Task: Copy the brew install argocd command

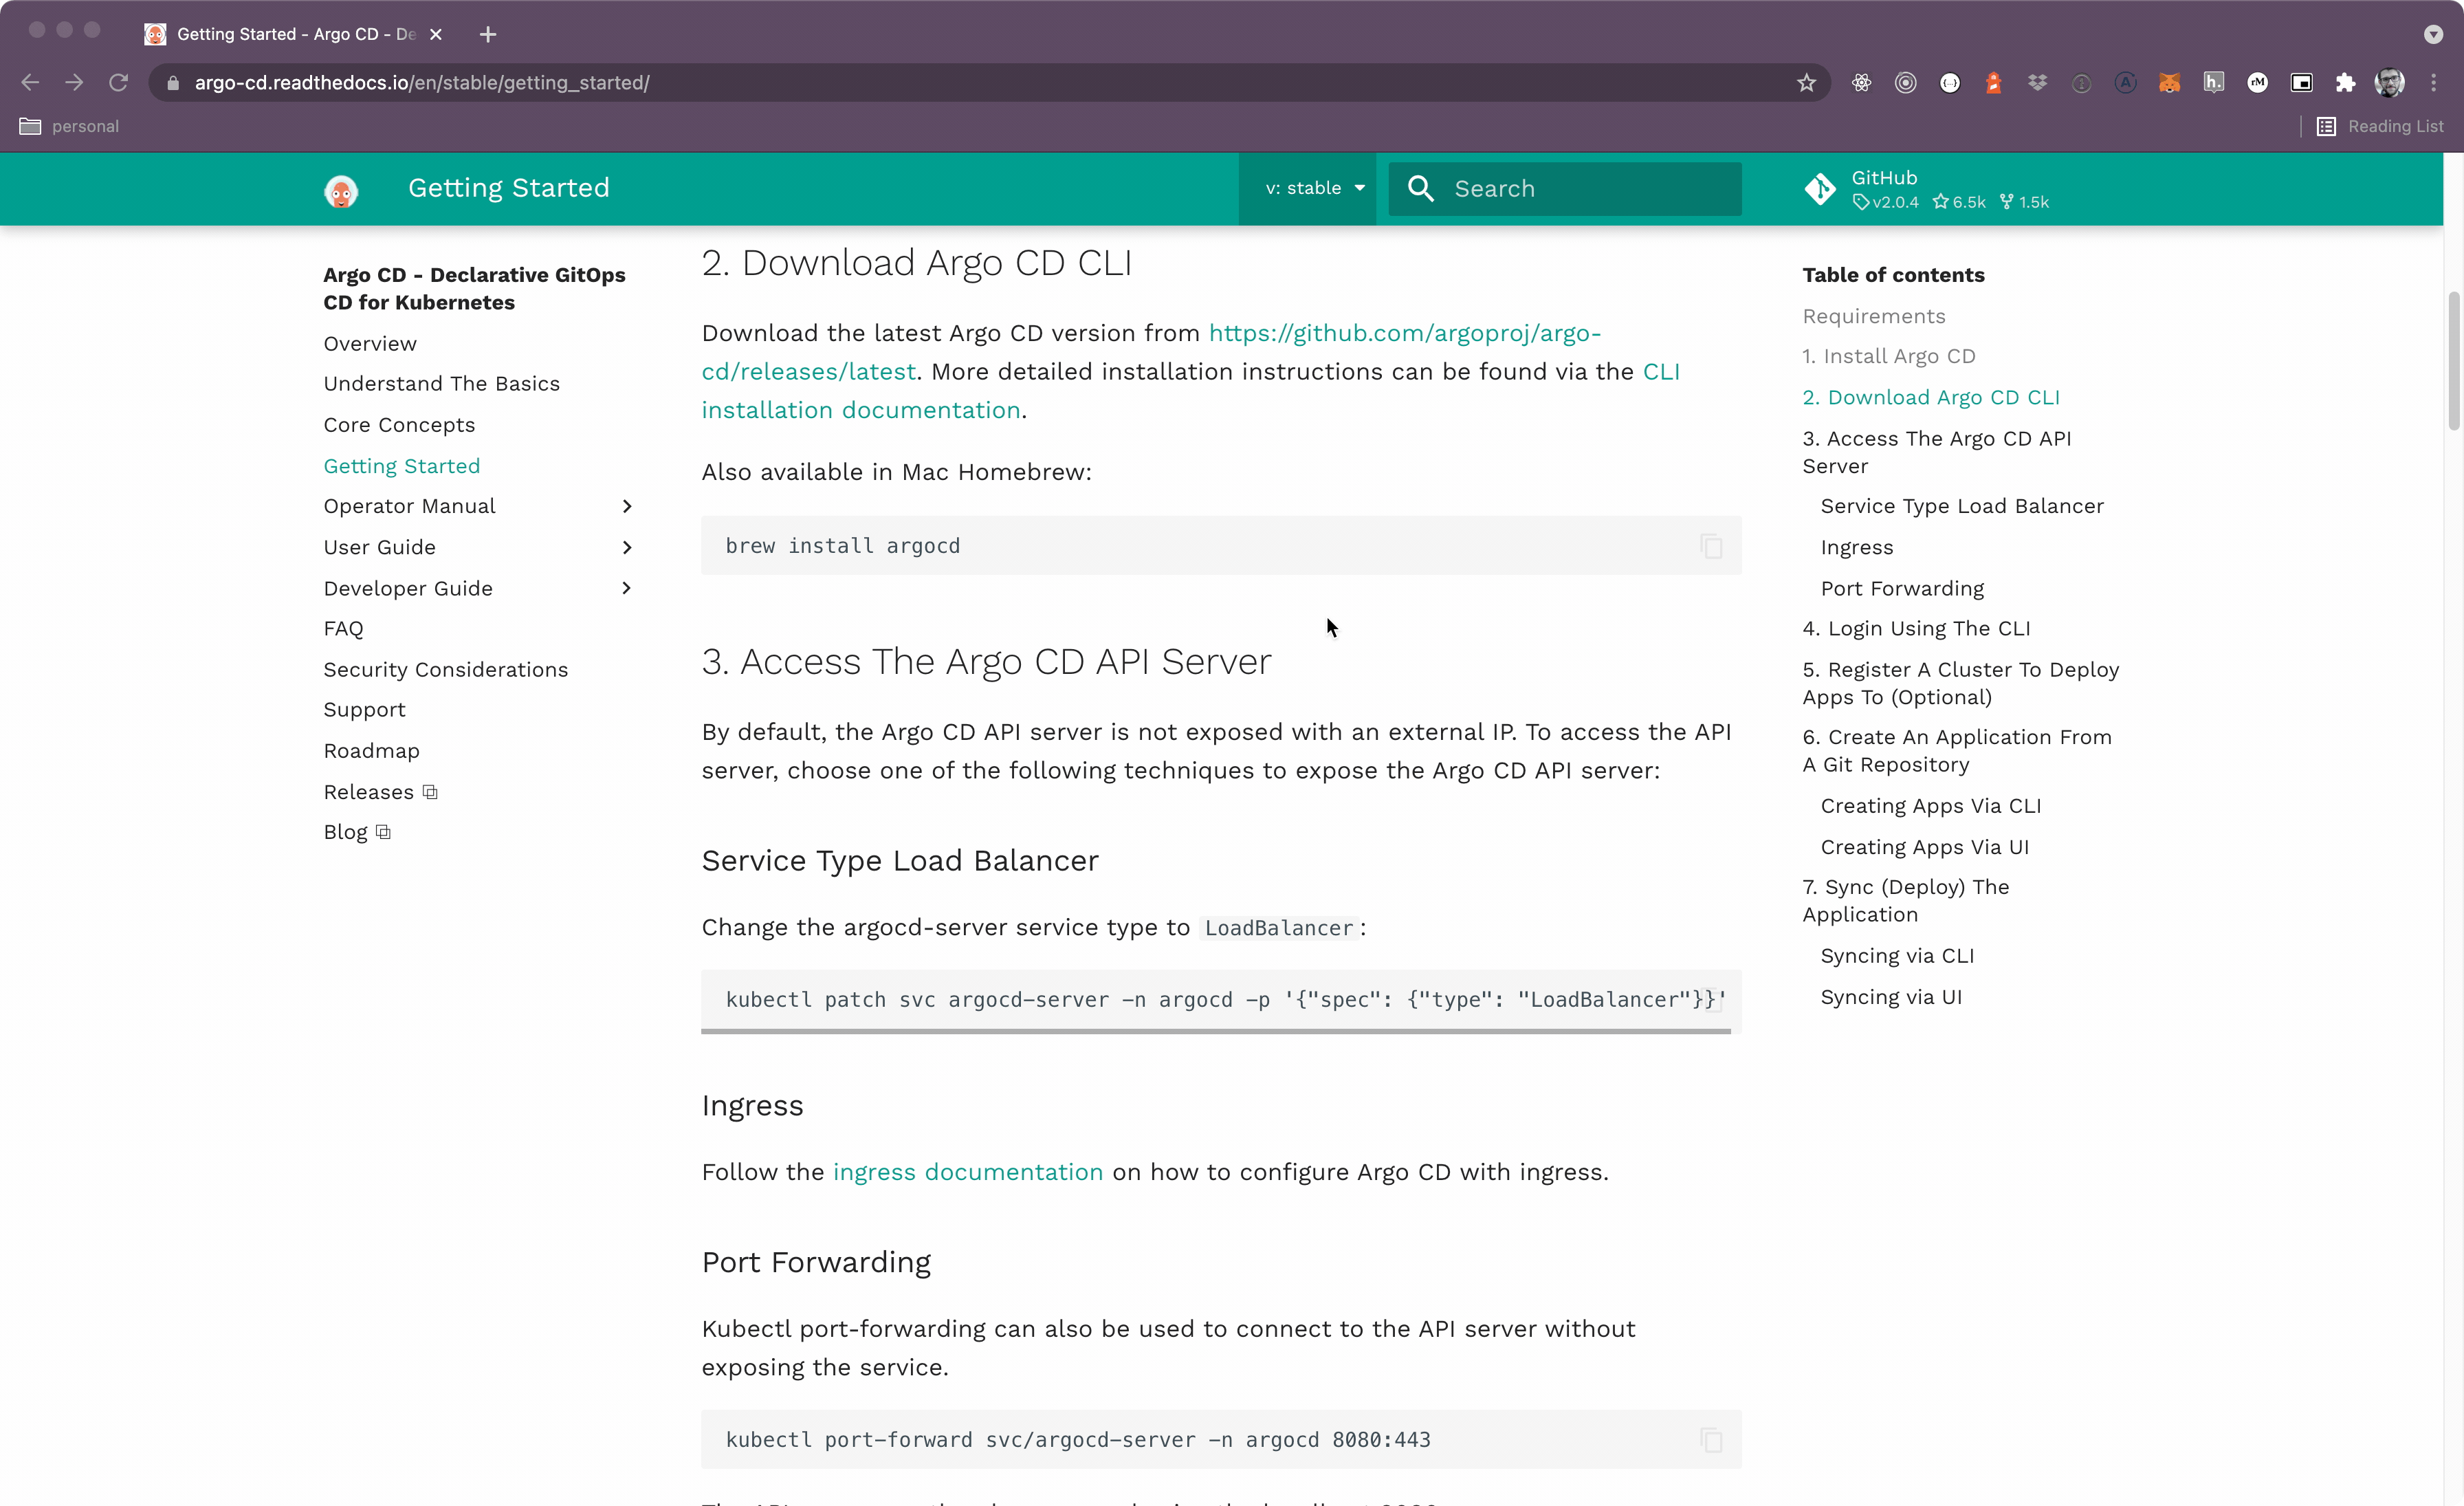Action: coord(1711,546)
